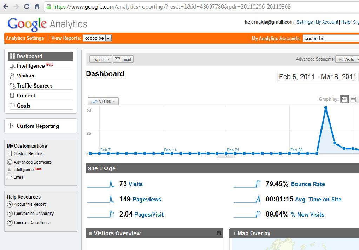Image resolution: width=359 pixels, height=250 pixels.
Task: Expand the graph using the handle below timeline
Action: (x=226, y=156)
